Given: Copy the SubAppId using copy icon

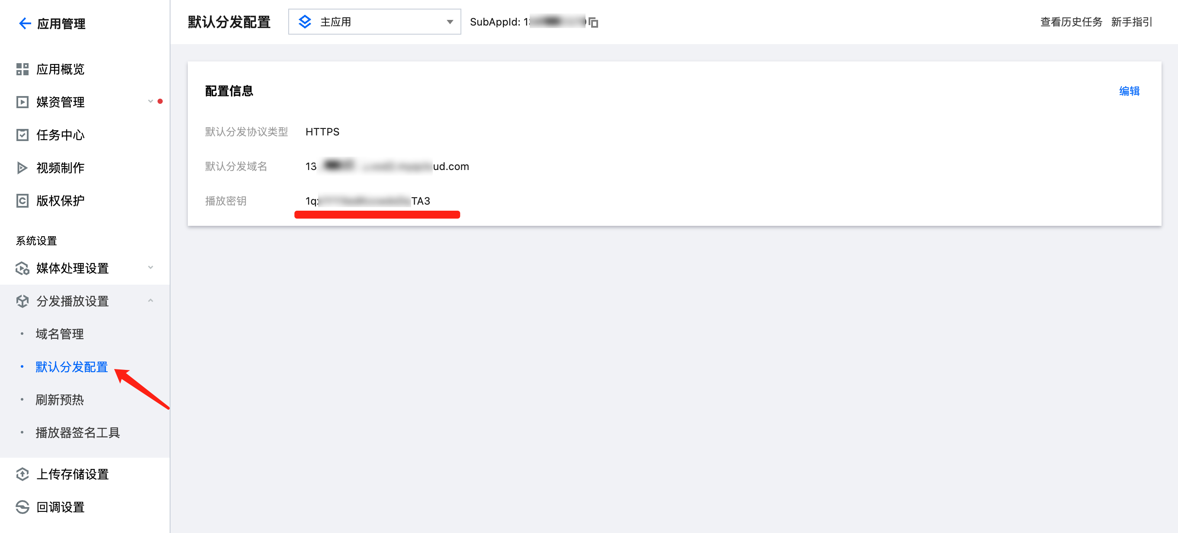Looking at the screenshot, I should coord(593,22).
